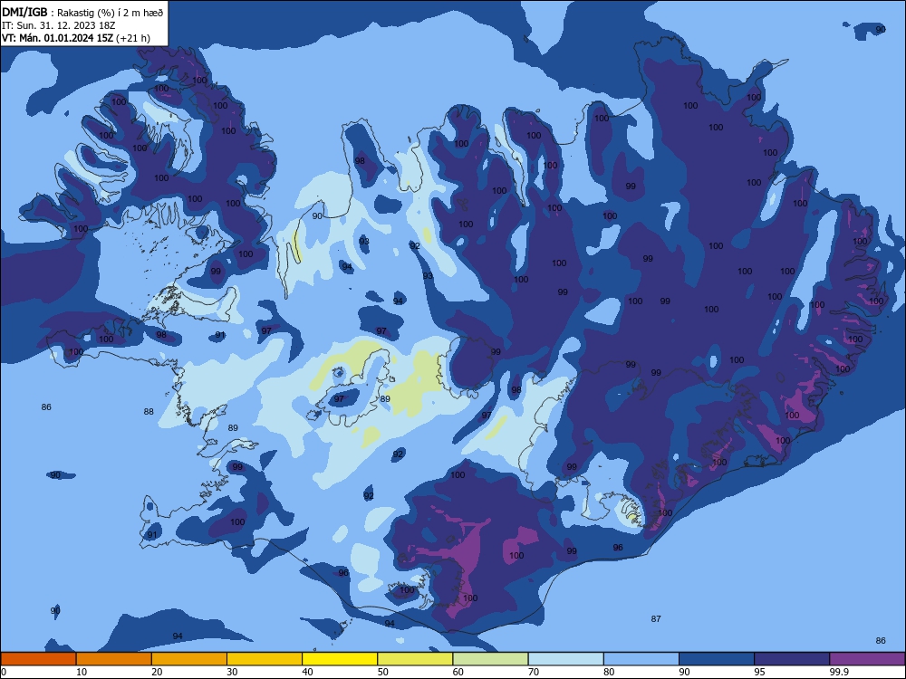Select the 40–50 bright yellow legend swatch
Screen dimensions: 906x679
[340, 659]
